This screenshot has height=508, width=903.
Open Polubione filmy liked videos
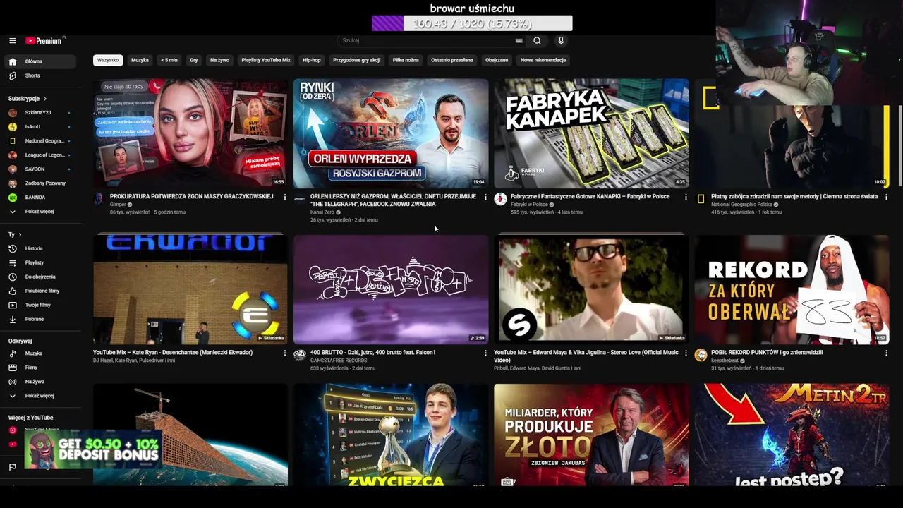coord(39,291)
